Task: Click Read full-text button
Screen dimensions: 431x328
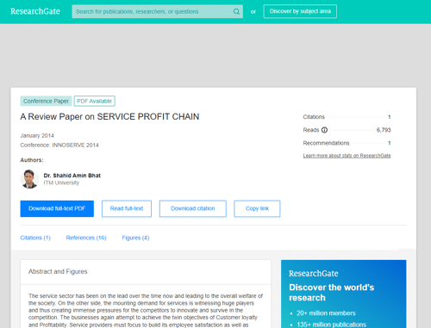Action: pyautogui.click(x=127, y=208)
